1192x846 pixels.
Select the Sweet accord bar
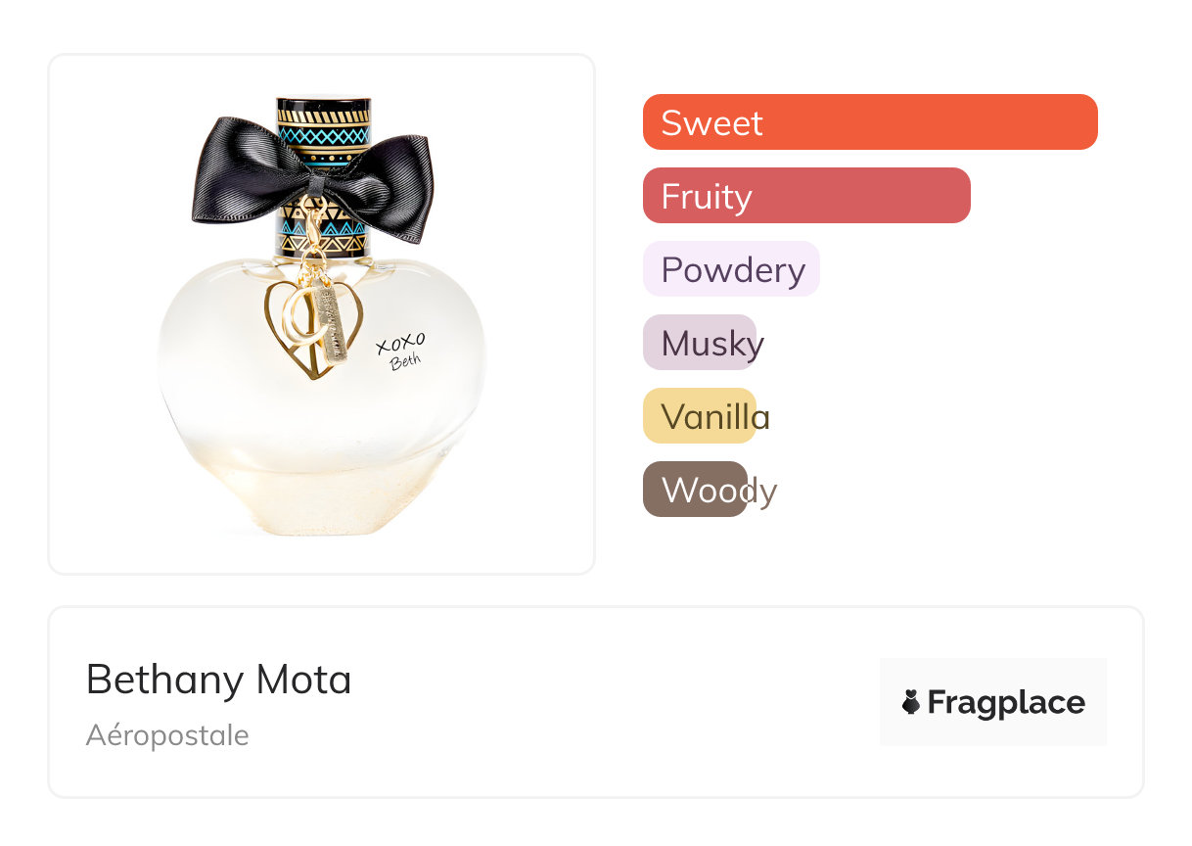[870, 122]
